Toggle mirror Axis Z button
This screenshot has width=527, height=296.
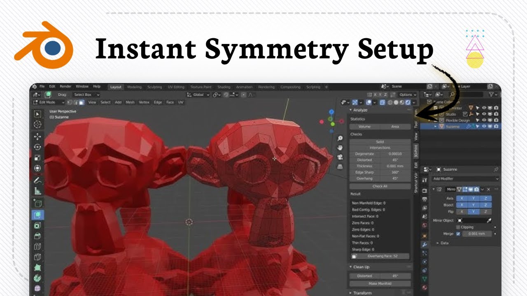click(486, 199)
